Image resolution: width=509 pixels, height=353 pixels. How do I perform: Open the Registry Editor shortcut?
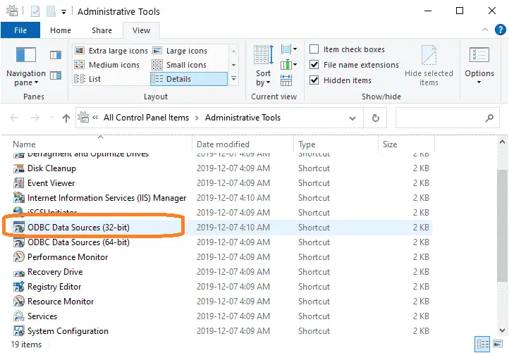(x=54, y=287)
